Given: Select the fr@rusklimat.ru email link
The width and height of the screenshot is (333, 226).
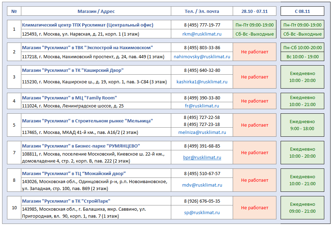Looking at the screenshot, I should click(202, 106).
